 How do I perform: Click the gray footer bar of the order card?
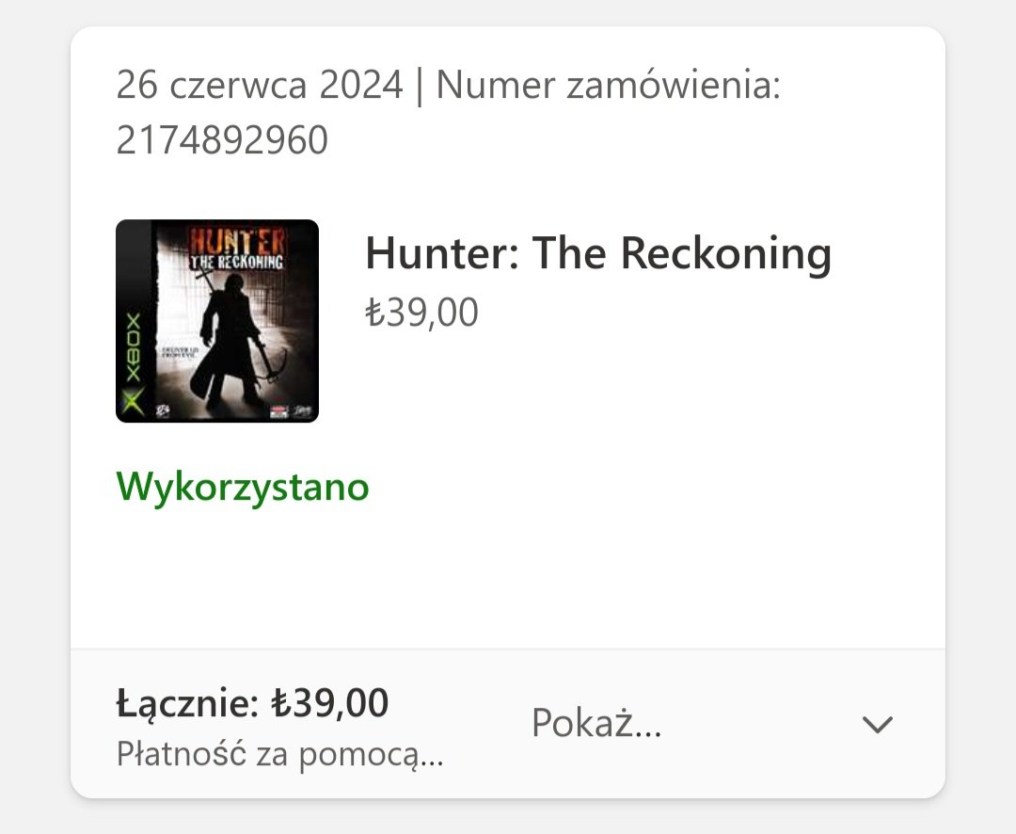[507, 723]
